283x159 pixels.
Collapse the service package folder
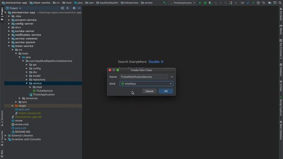[27, 83]
